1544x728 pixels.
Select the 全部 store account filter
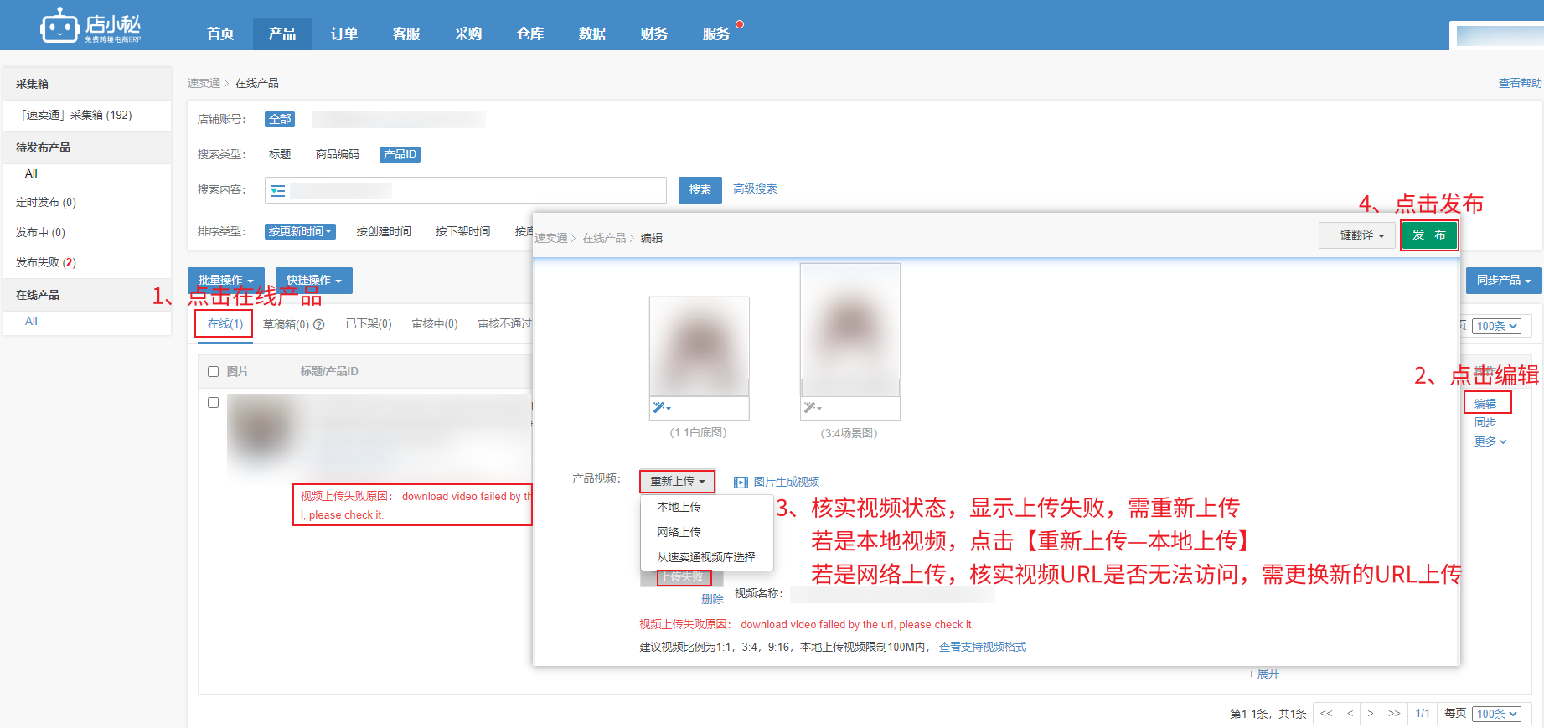point(280,120)
